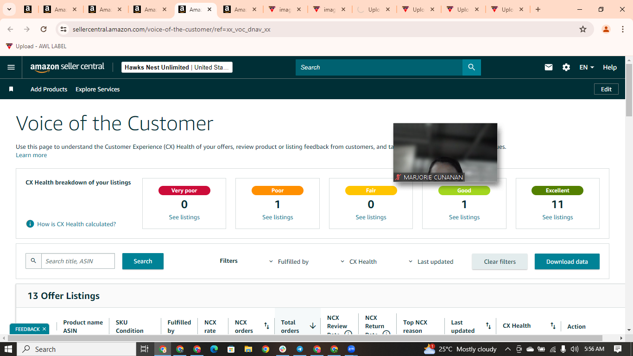Click the Amazon Seller Central logo
Screen dimensions: 633x356
[68, 67]
